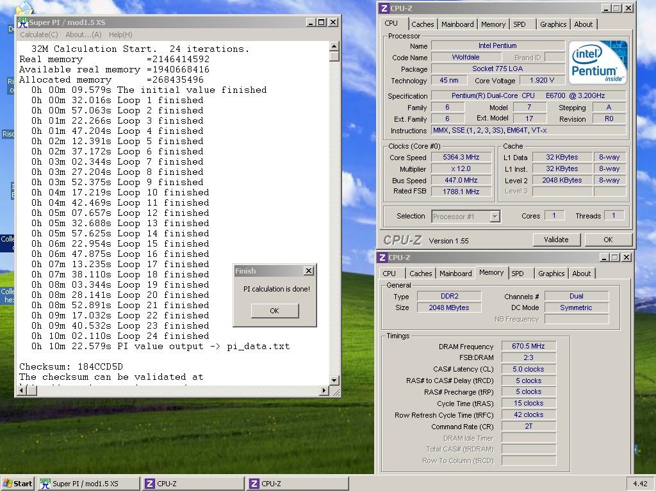Click the tRFC 42 clocks value
The width and height of the screenshot is (656, 492).
click(x=529, y=415)
